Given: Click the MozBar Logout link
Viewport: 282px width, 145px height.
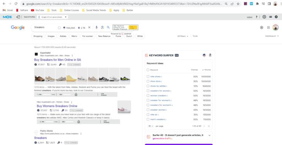Looking at the screenshot, I should [249, 17].
